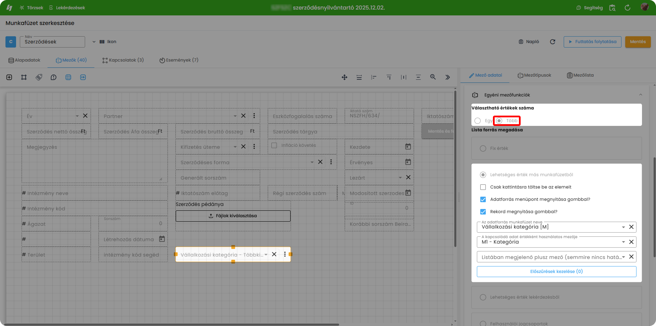Select the 'Fix érték' radio option
The width and height of the screenshot is (656, 326).
coord(483,148)
